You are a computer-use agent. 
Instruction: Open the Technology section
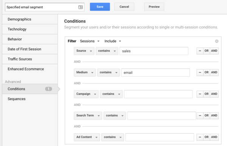click(x=30, y=29)
